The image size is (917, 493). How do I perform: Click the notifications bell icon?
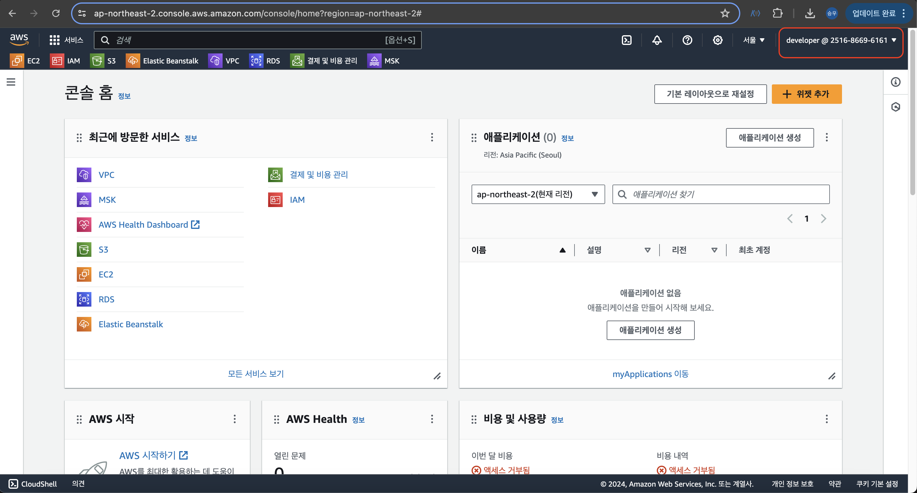(657, 40)
